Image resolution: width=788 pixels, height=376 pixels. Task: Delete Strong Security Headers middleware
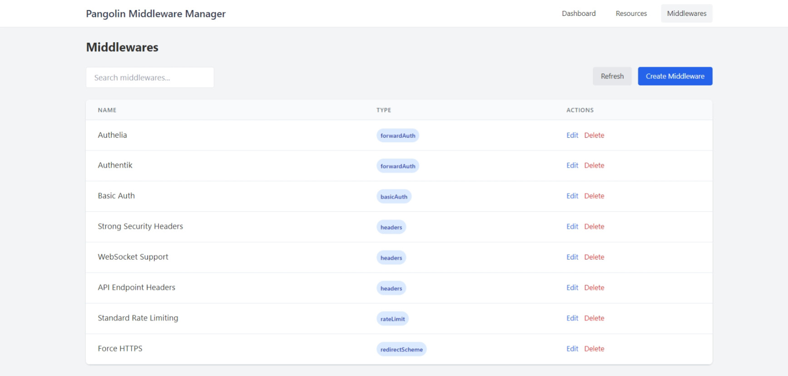click(594, 227)
